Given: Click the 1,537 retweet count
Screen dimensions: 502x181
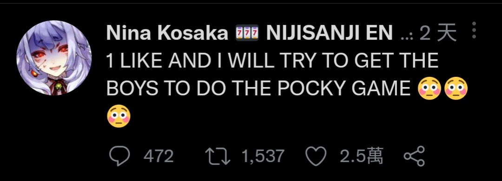Looking at the screenshot, I should [263, 156].
